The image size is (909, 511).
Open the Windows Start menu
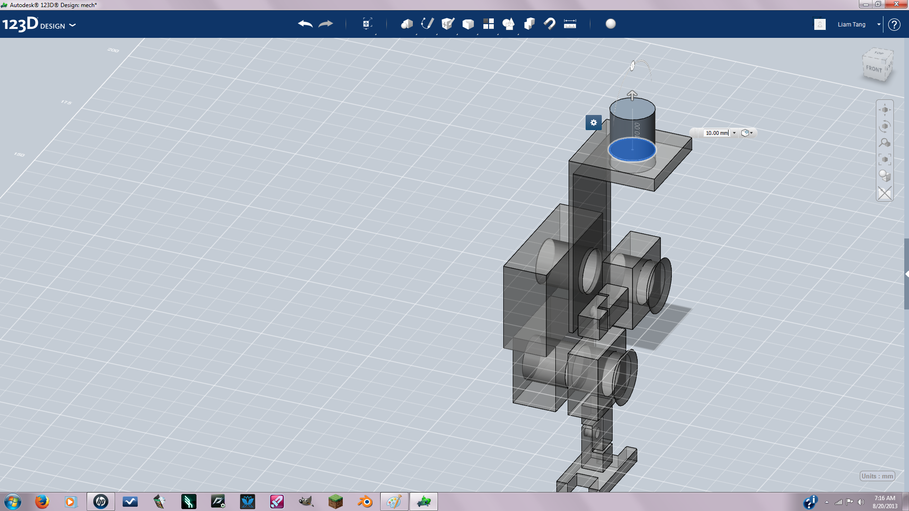click(x=13, y=502)
